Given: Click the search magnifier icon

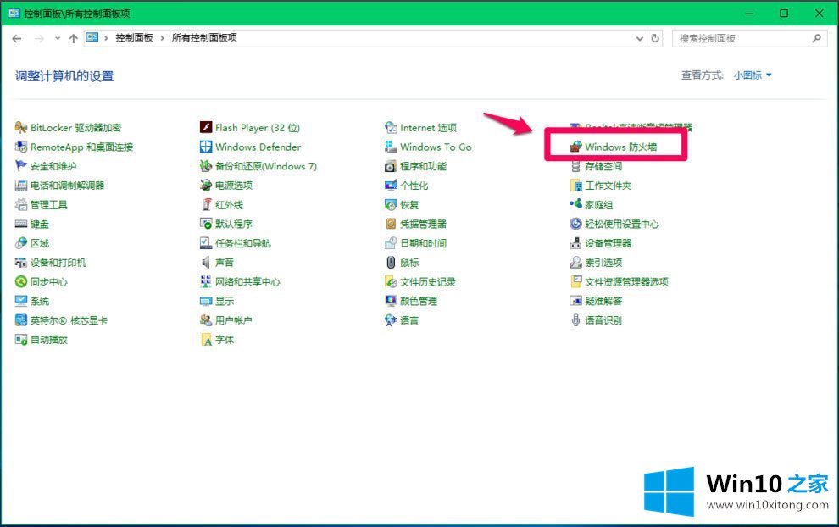Looking at the screenshot, I should [816, 38].
